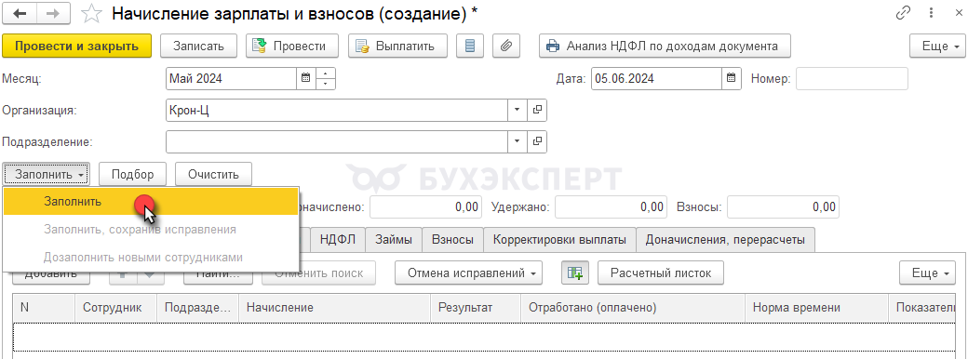Go forward with the right arrow button

[x=54, y=14]
